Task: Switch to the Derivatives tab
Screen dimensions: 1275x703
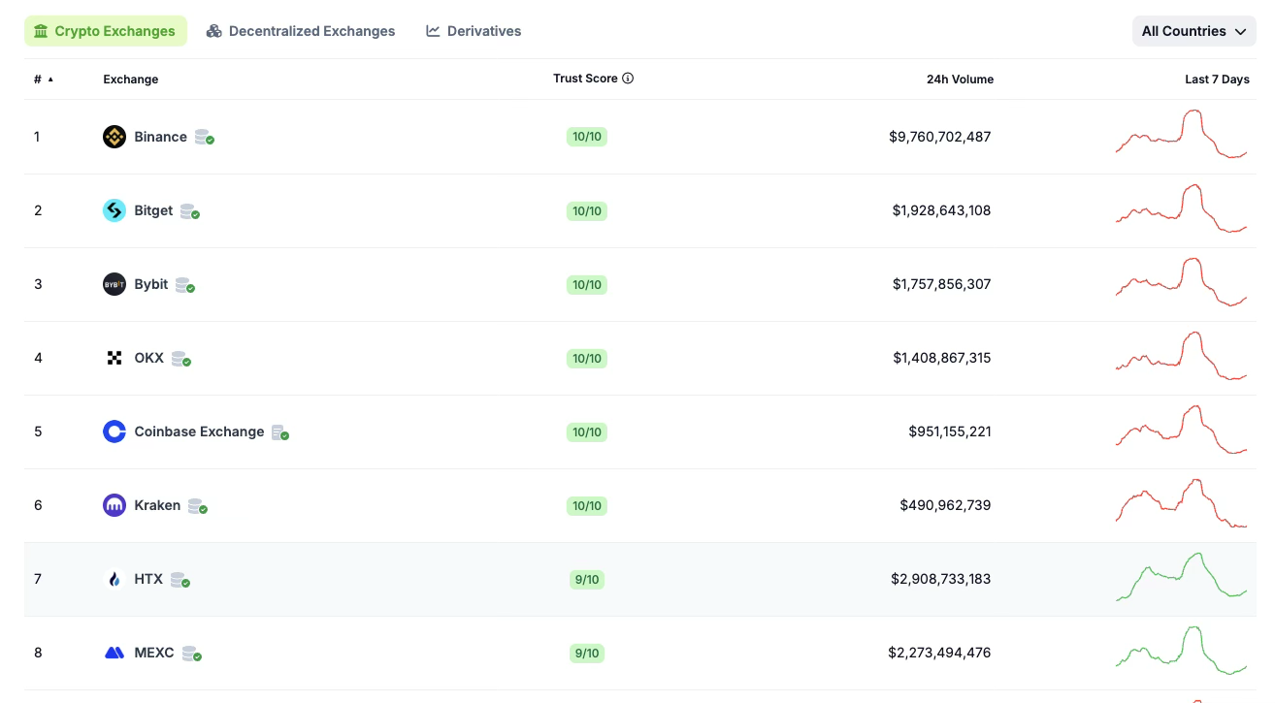Action: point(474,31)
